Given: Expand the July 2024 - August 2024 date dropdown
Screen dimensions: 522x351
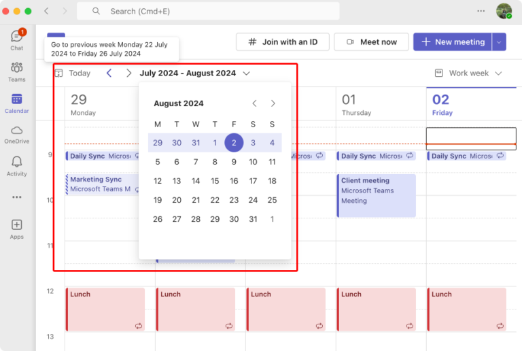Looking at the screenshot, I should coord(246,73).
